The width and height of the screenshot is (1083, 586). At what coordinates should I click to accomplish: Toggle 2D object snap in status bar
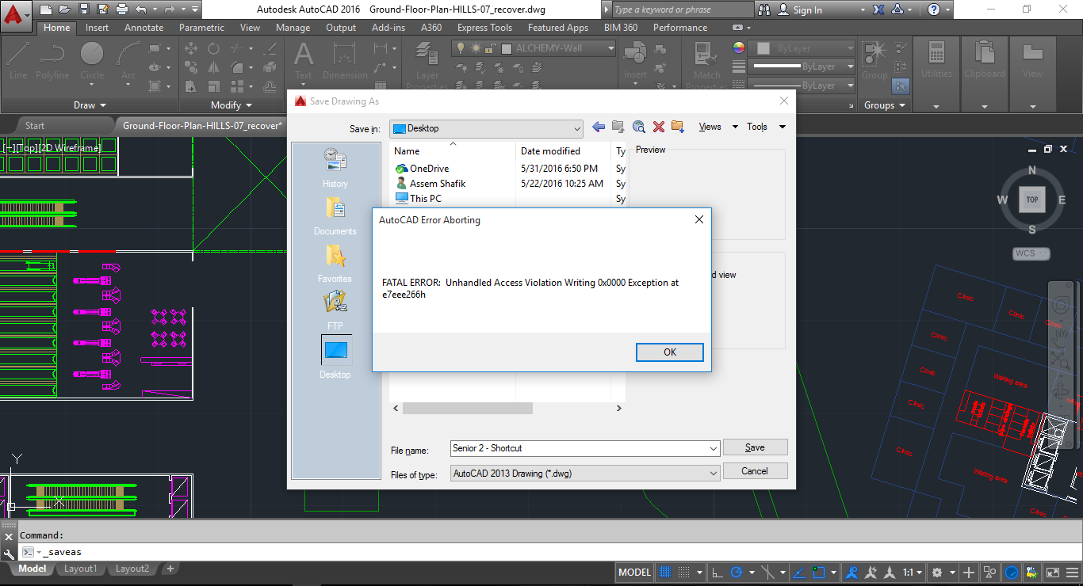click(x=820, y=572)
